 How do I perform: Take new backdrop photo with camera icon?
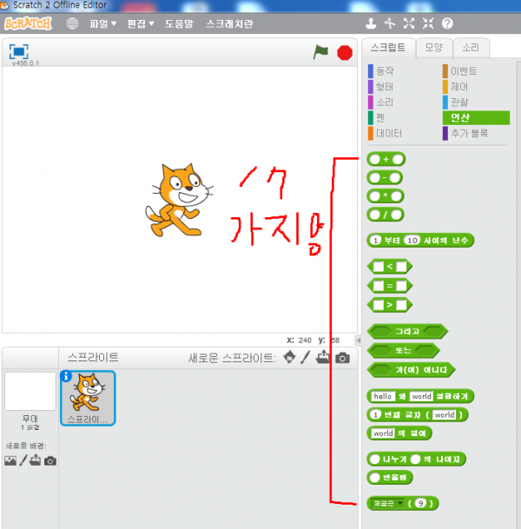tap(50, 460)
